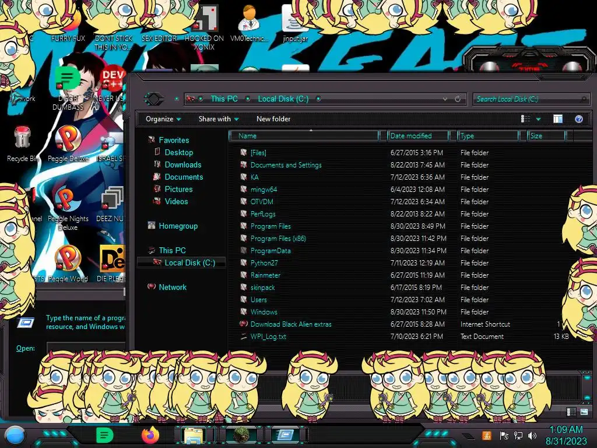The width and height of the screenshot is (597, 448).
Task: Open the green chat app on the taskbar
Action: click(105, 435)
